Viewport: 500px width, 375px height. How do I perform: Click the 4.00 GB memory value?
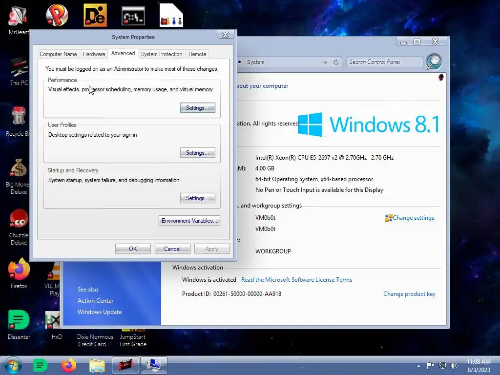point(265,168)
